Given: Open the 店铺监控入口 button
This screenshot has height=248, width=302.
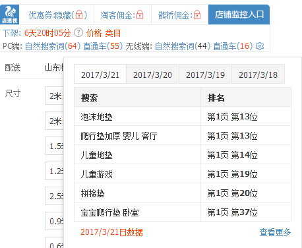Looking at the screenshot, I should click(239, 15).
